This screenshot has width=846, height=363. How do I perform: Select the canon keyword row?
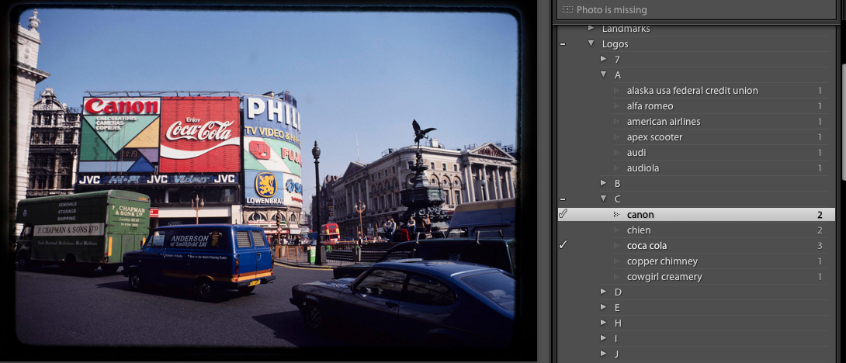coord(696,215)
